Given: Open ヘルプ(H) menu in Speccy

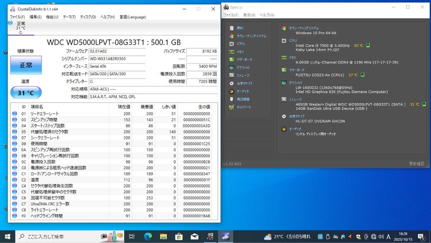Looking at the screenshot, I should click(267, 15).
